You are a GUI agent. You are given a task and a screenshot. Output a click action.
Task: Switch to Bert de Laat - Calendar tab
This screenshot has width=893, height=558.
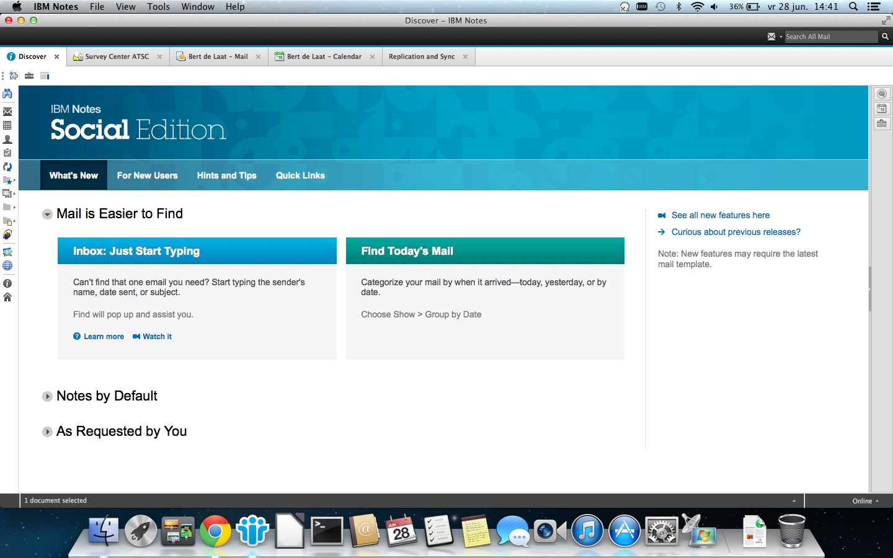point(324,56)
